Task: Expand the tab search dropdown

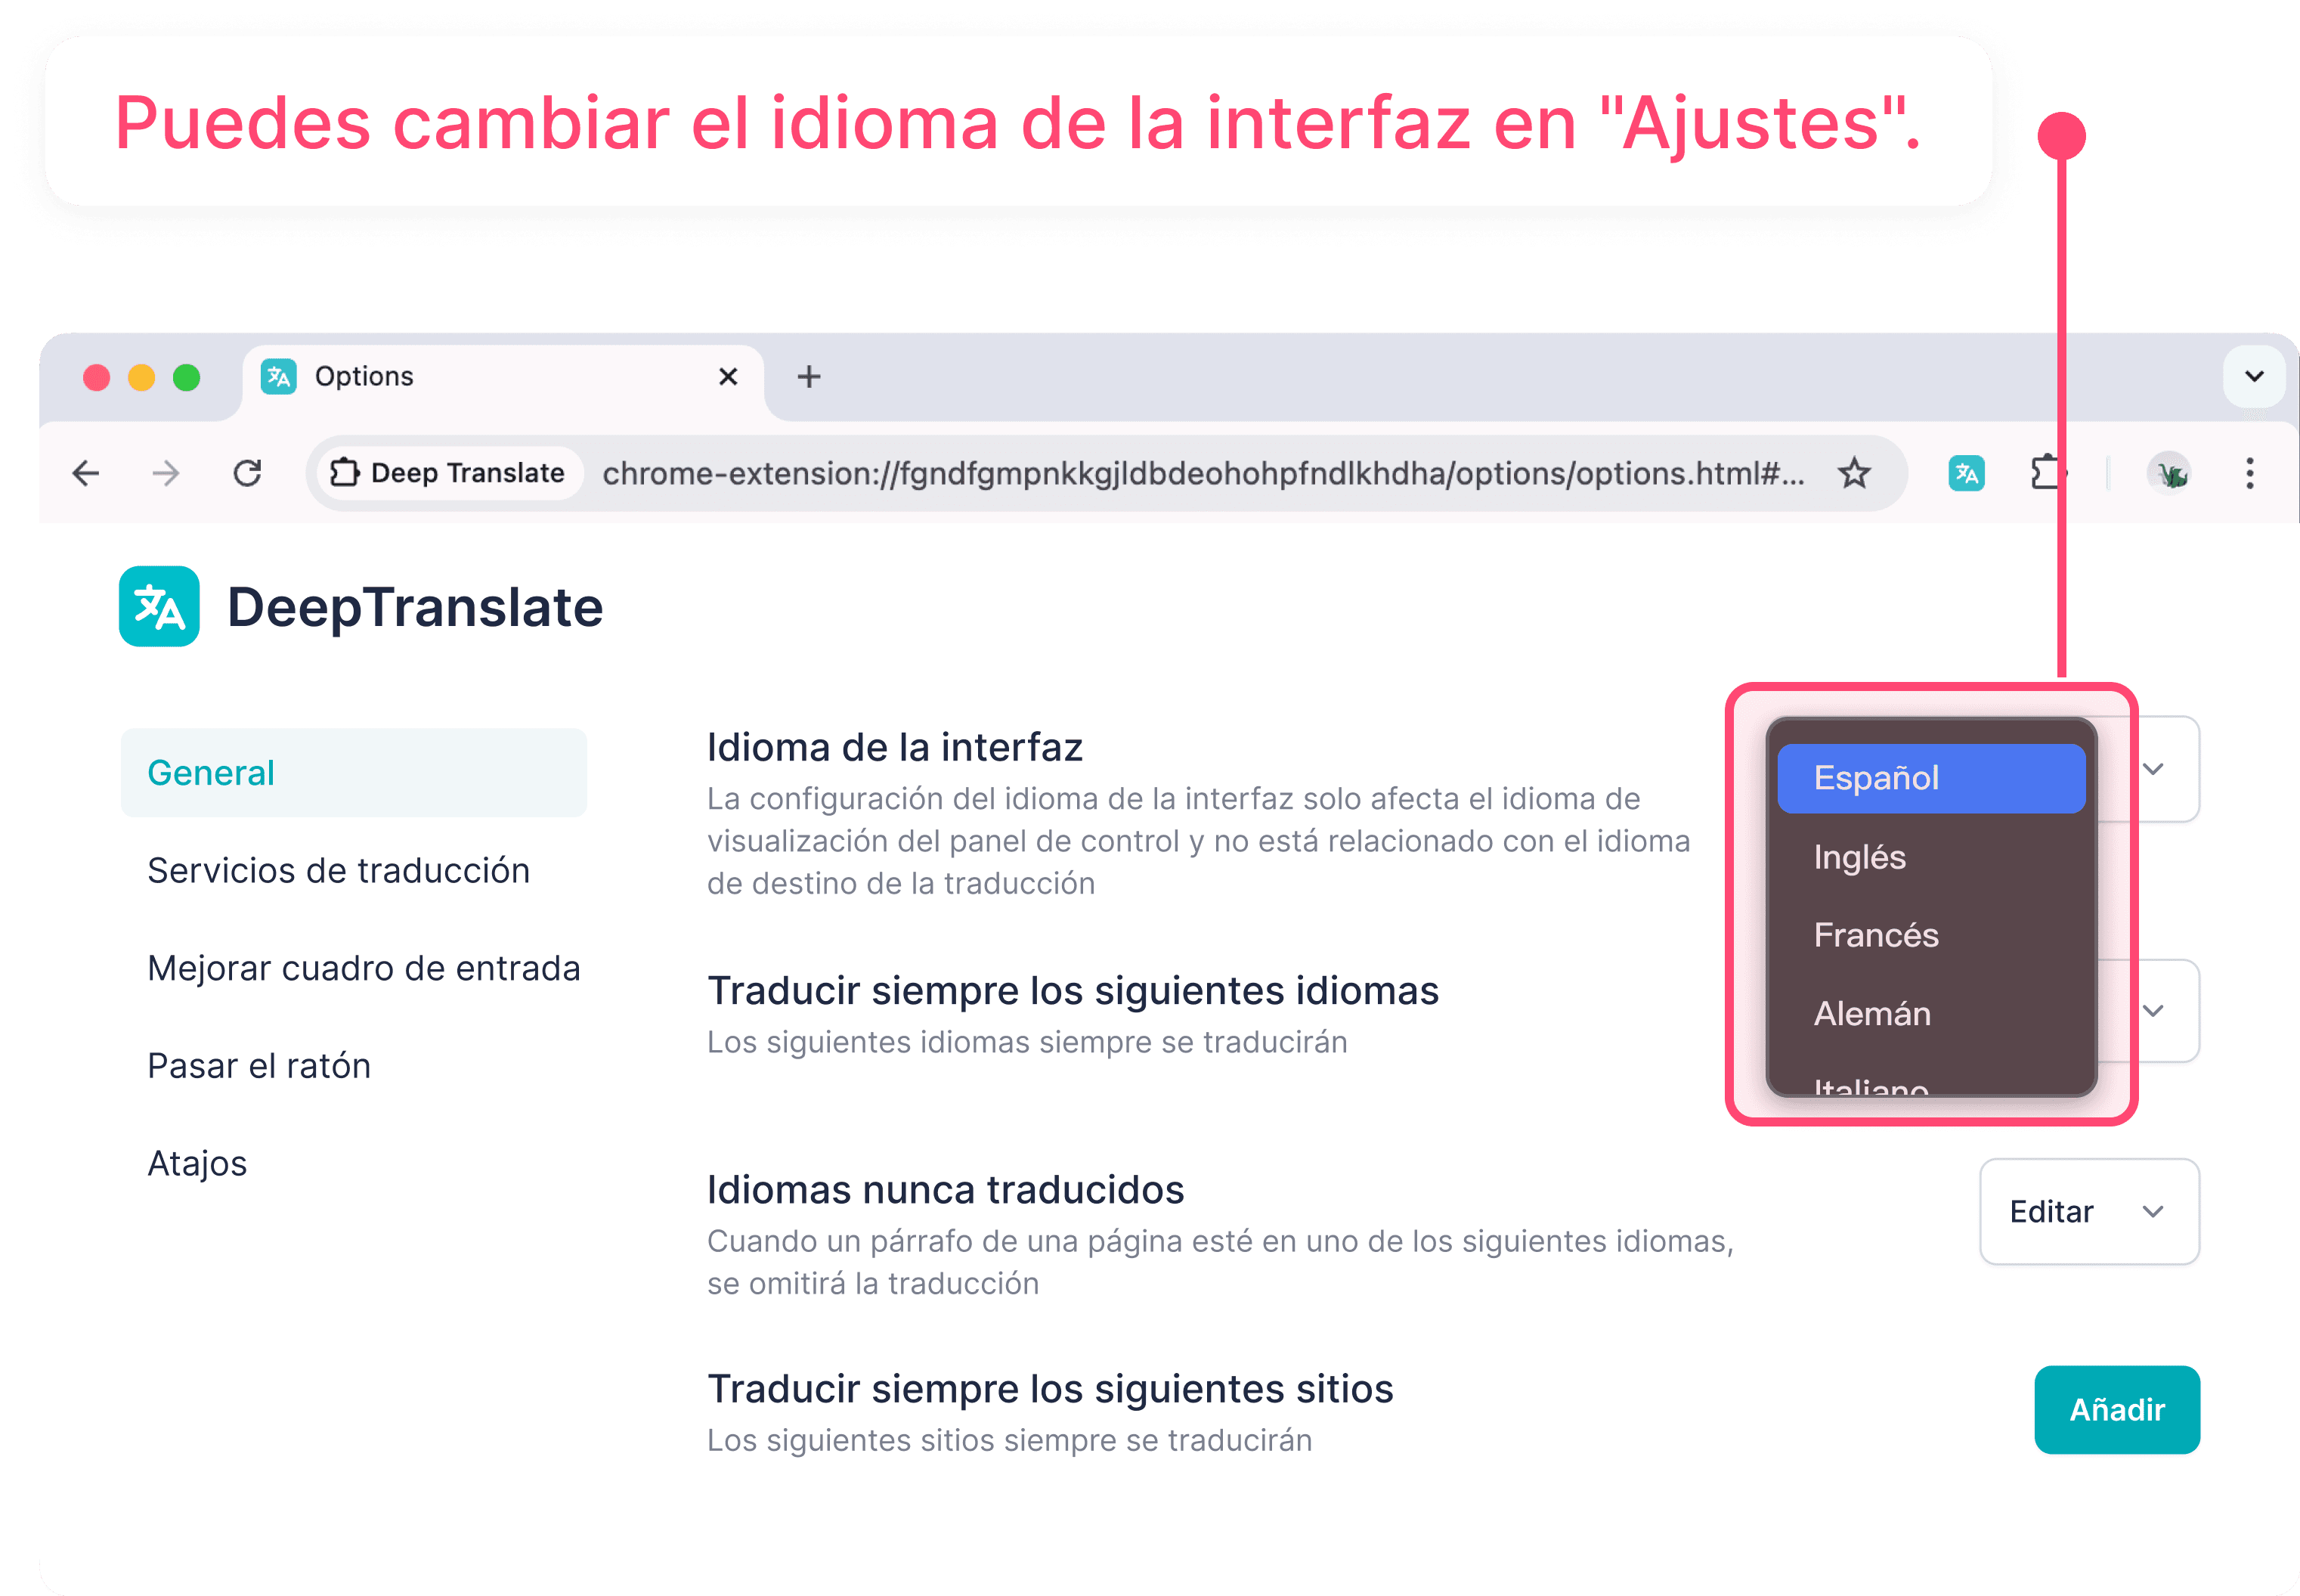Action: pyautogui.click(x=2254, y=376)
